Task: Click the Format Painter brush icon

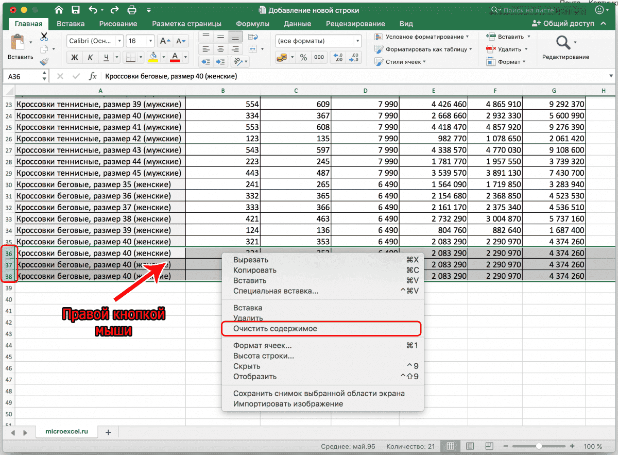Action: (x=44, y=61)
